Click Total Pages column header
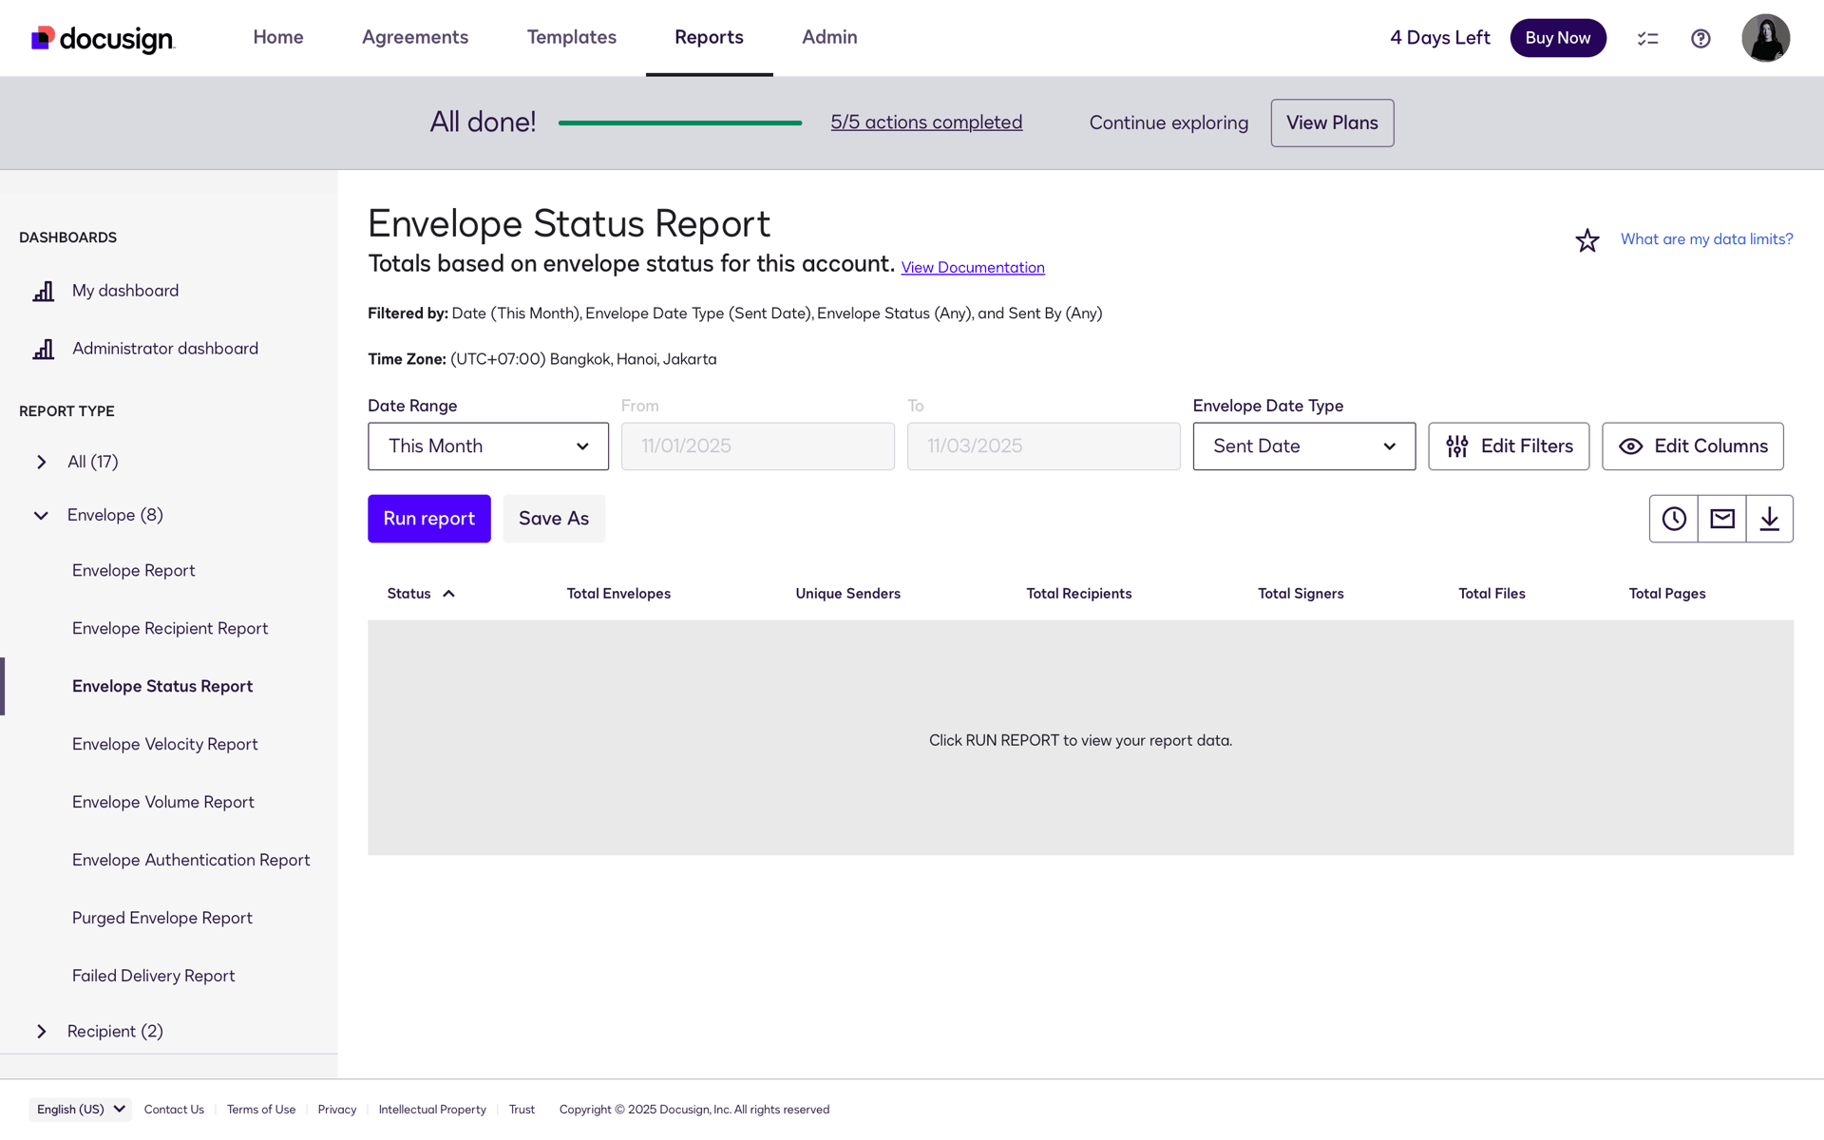Image resolution: width=1824 pixels, height=1140 pixels. pos(1667,594)
